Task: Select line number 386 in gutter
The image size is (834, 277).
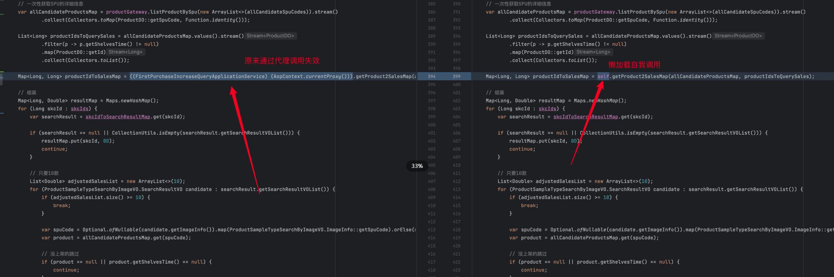Action: point(431,12)
